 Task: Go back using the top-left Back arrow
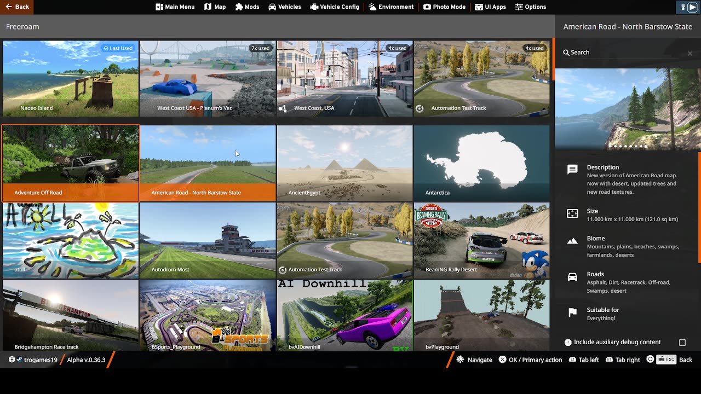(x=16, y=7)
